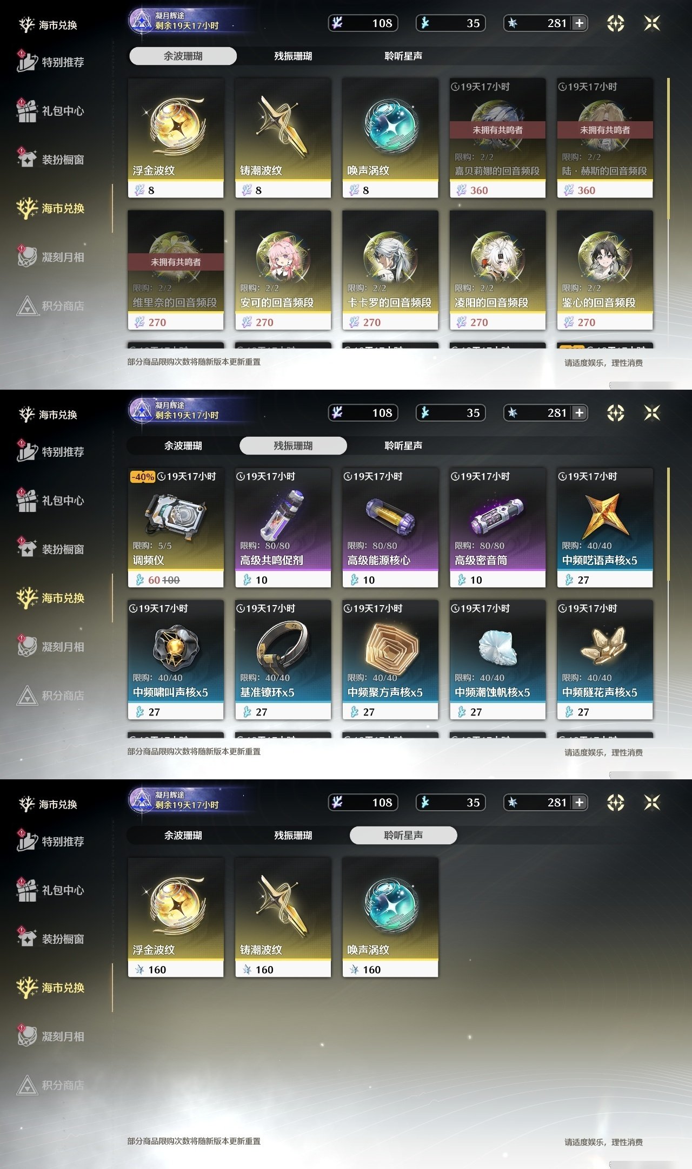The height and width of the screenshot is (1169, 692).
Task: Open the 高级密音筒 item card
Action: tap(497, 528)
